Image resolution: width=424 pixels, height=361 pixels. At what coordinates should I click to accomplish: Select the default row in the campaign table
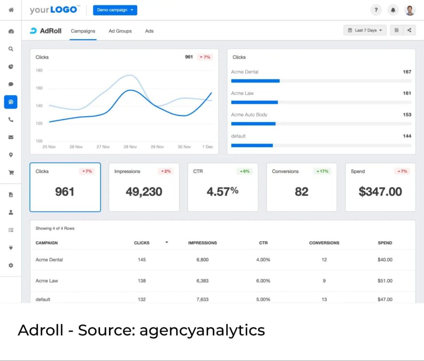223,298
